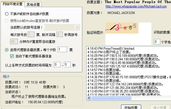Click the horizontal scrollbar thumb in log
Viewport: 171px width, 109px height.
coord(111,98)
